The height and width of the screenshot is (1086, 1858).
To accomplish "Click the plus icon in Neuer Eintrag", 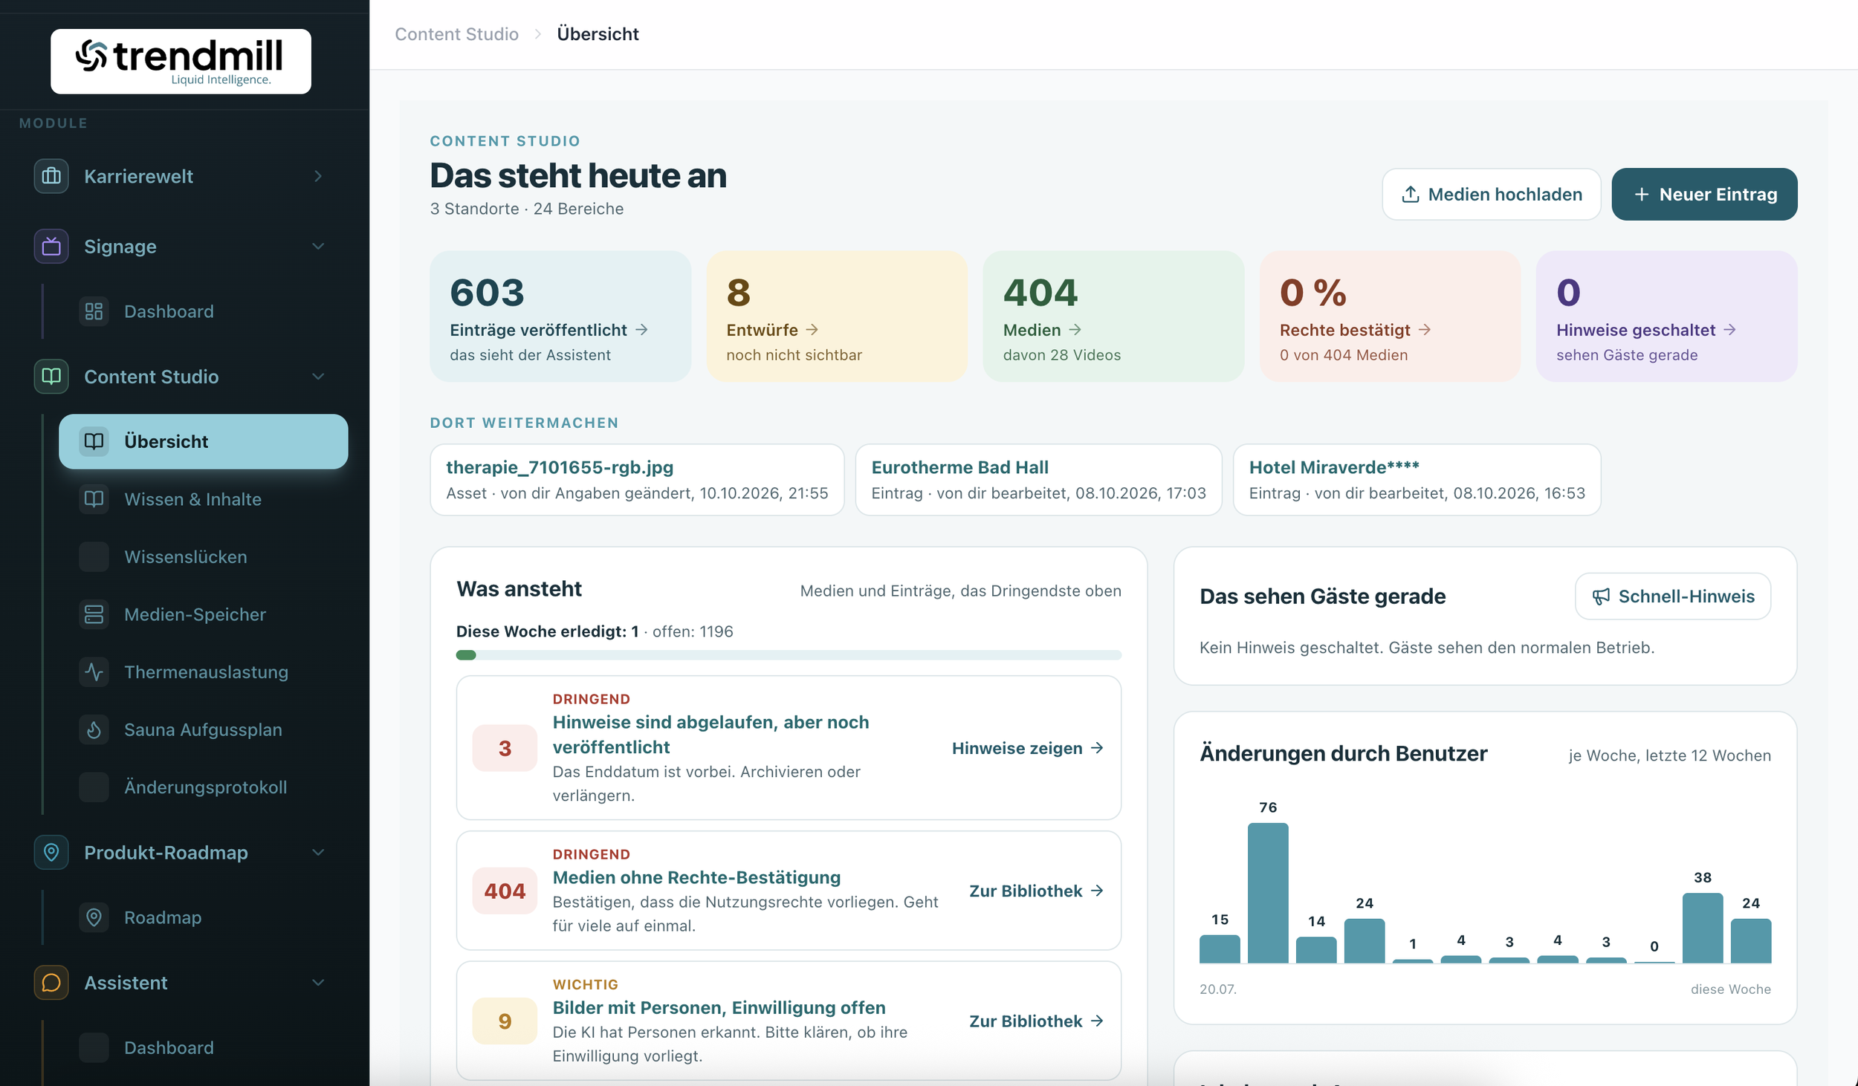I will click(x=1642, y=194).
